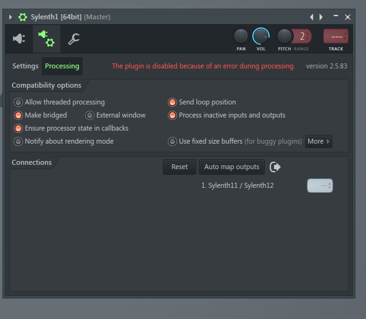
Task: Enable Use fixed size buffers
Action: point(172,142)
